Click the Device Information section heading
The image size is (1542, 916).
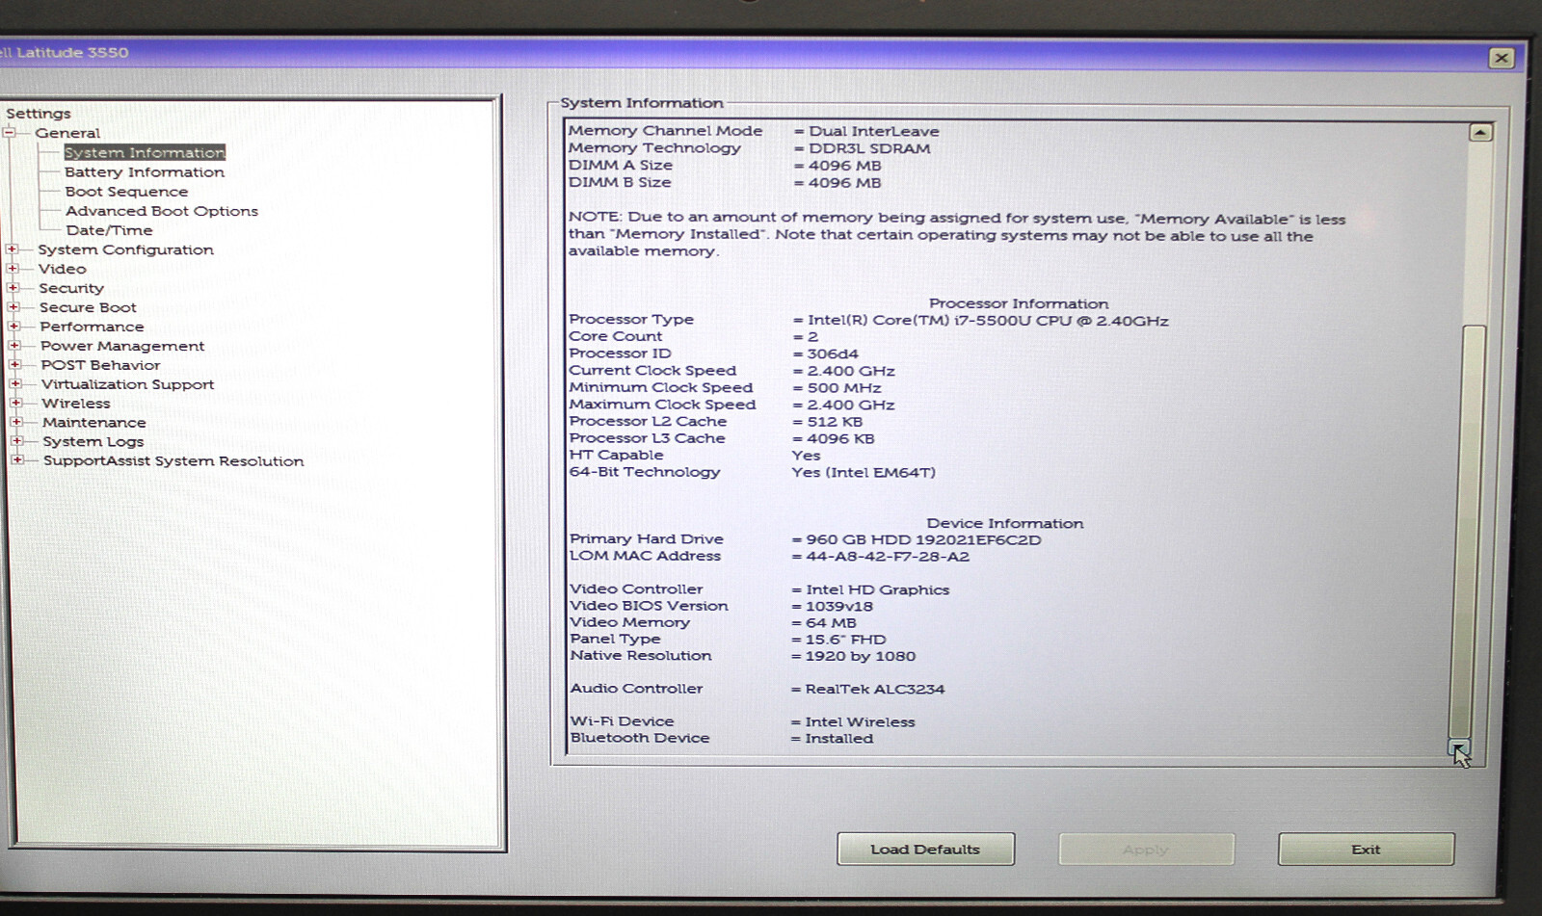(1005, 523)
